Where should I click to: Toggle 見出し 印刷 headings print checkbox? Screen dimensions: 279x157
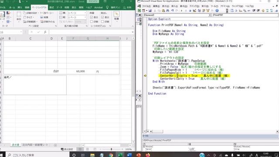102,21
